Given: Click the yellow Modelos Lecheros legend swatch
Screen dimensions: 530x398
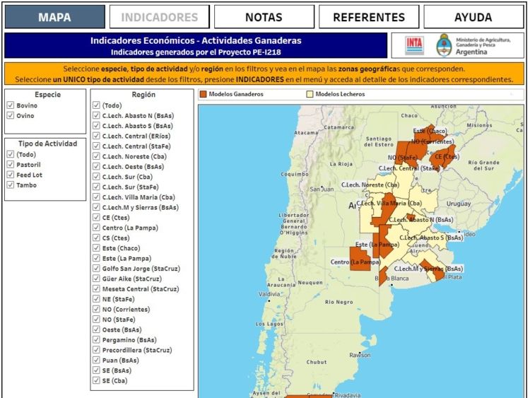Looking at the screenshot, I should pyautogui.click(x=310, y=93).
